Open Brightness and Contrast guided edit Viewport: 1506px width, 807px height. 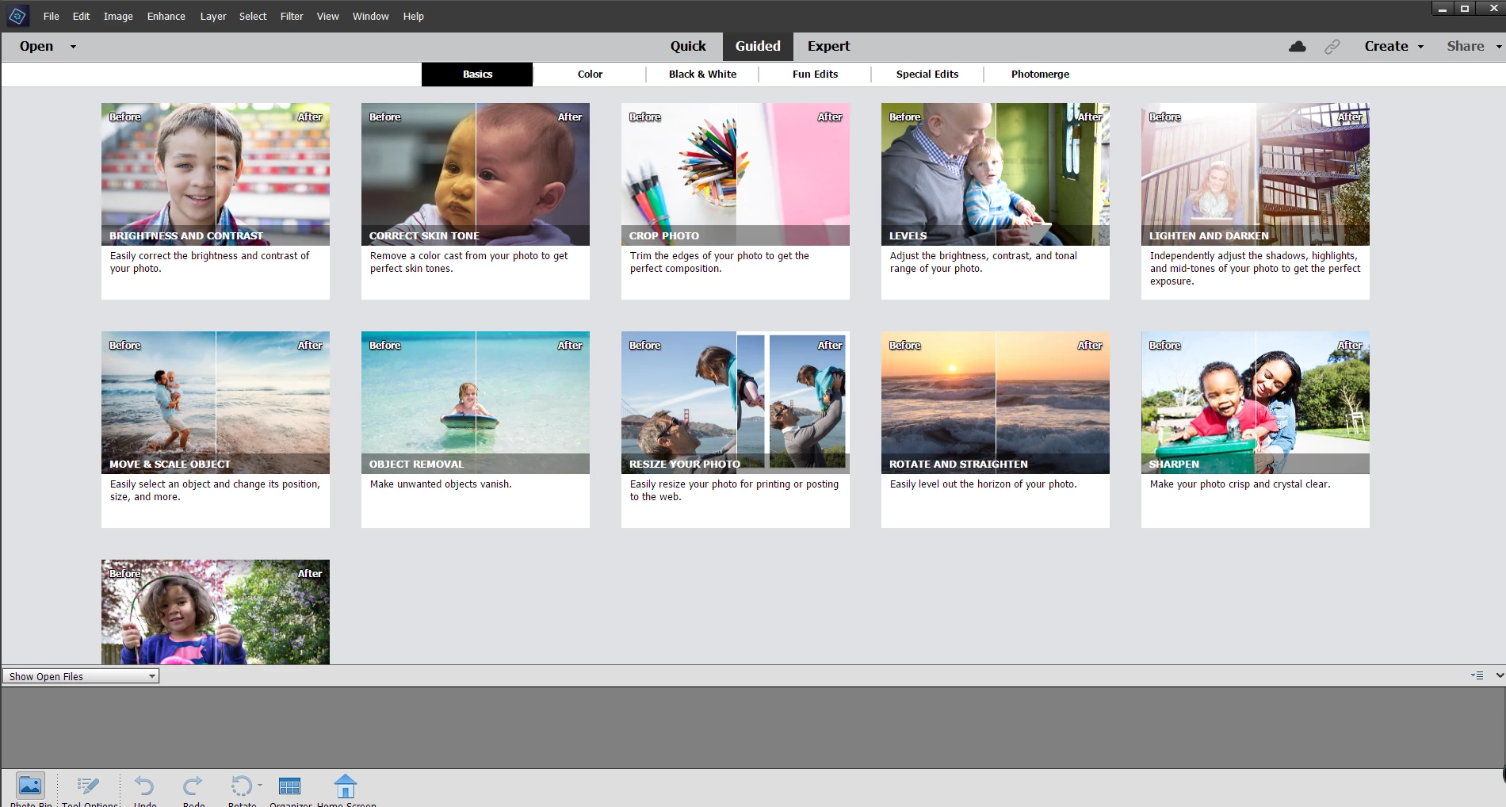click(x=216, y=201)
